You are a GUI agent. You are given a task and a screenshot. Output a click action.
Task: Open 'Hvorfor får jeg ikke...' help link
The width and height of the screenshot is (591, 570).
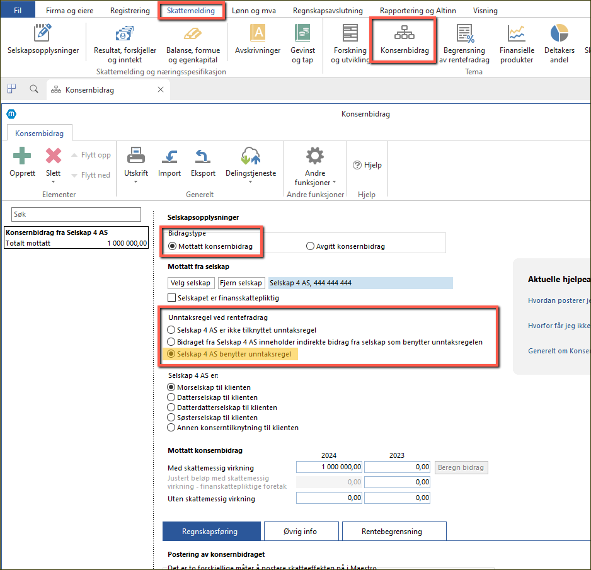(x=559, y=326)
